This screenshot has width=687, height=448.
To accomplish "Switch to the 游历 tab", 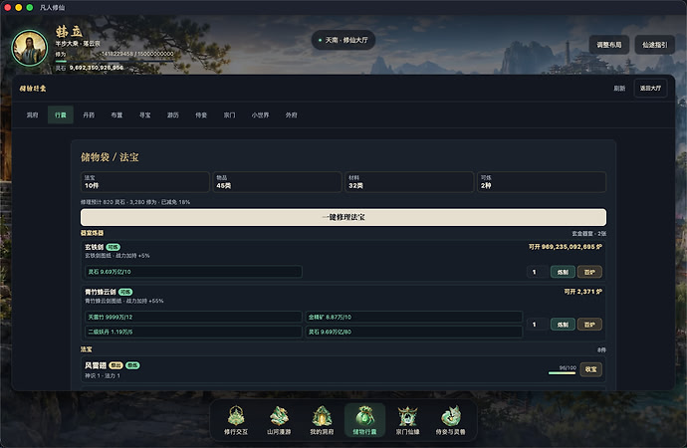I will pyautogui.click(x=172, y=115).
